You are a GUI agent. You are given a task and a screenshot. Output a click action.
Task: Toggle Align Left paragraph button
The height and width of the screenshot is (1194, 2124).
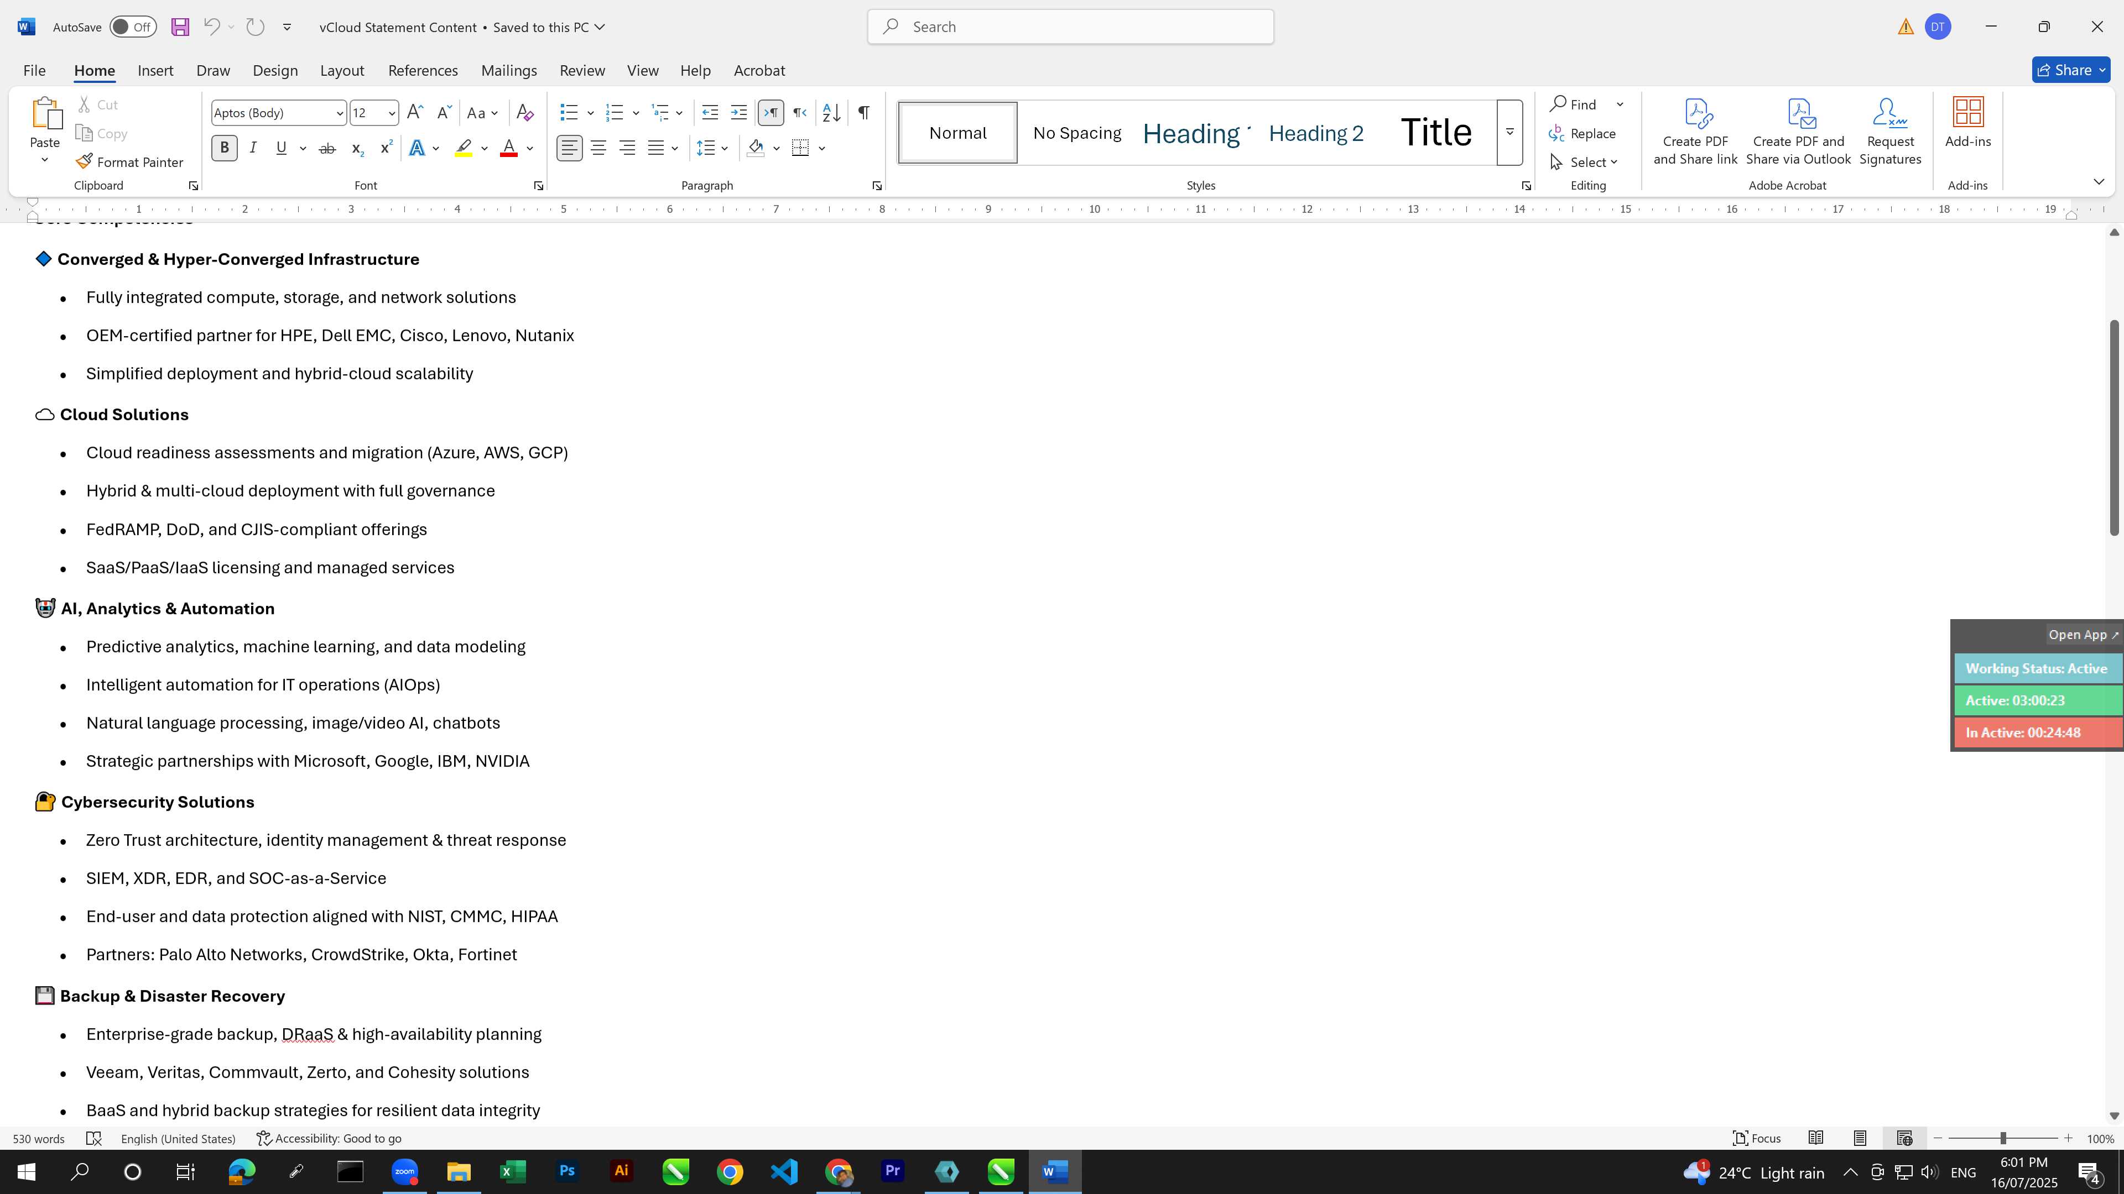[570, 148]
